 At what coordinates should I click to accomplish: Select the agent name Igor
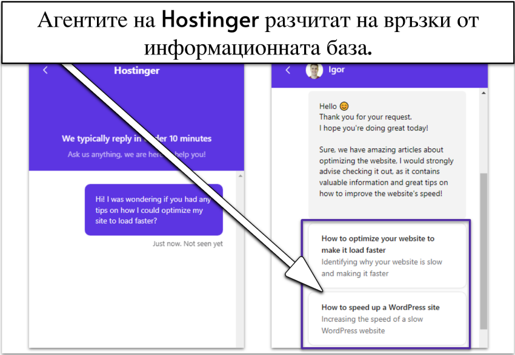click(337, 70)
